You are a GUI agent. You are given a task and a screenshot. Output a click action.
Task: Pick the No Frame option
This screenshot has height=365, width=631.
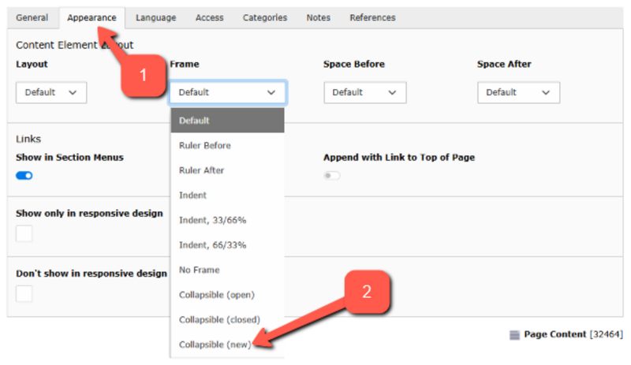tap(199, 270)
